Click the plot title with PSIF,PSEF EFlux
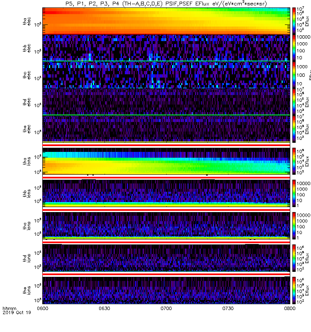The height and width of the screenshot is (332, 311). click(x=166, y=4)
